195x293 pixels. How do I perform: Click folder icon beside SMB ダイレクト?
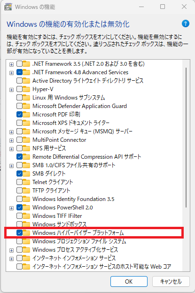[26, 174]
